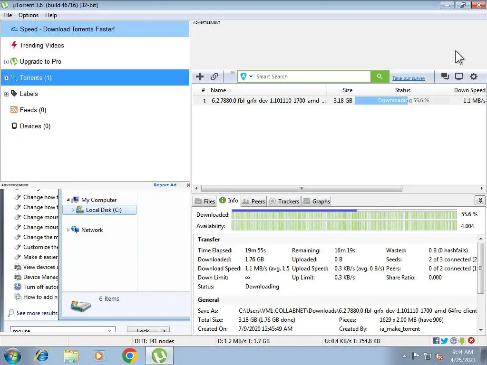The width and height of the screenshot is (487, 365).
Task: Open the Help menu
Action: click(51, 15)
